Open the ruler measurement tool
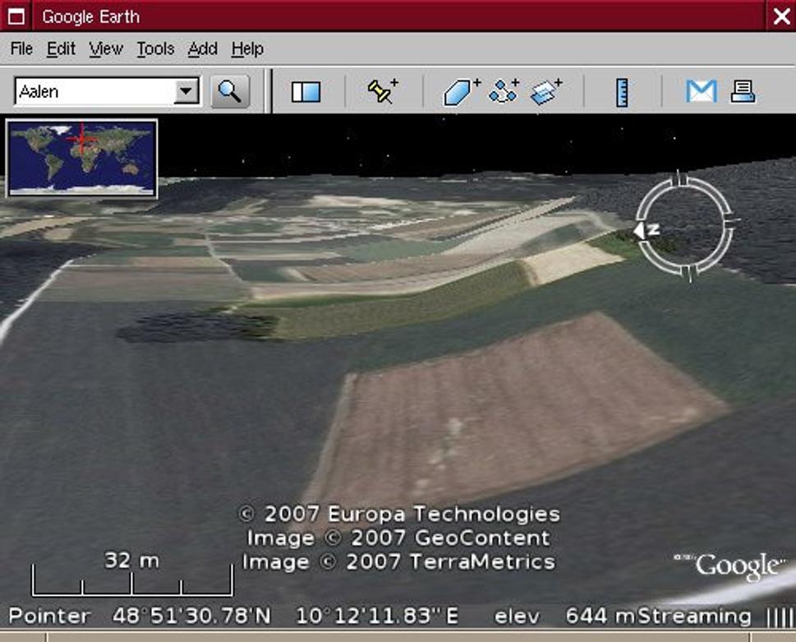 (x=622, y=92)
